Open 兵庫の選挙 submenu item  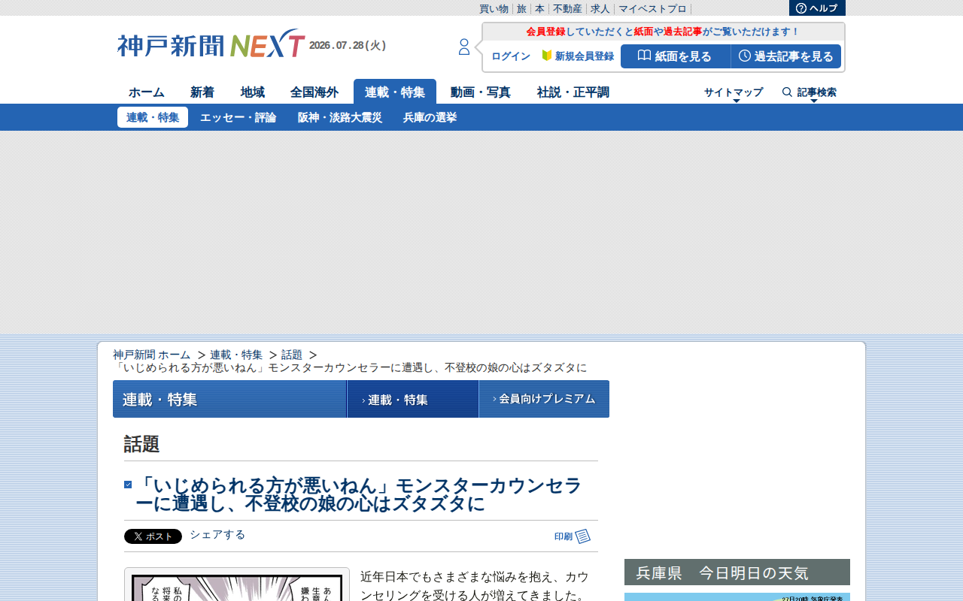[430, 117]
